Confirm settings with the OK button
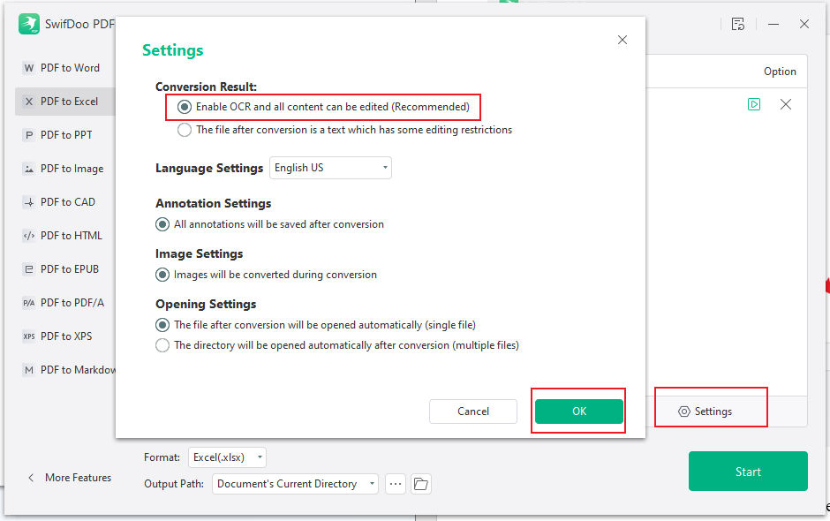Screen dimensions: 830x521 pos(578,411)
